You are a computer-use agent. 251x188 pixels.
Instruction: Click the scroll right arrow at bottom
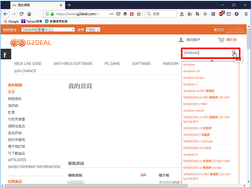244,186
